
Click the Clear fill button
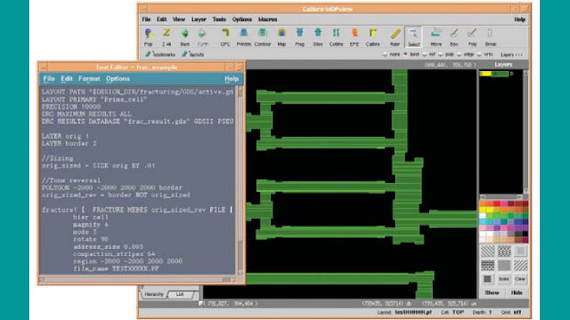click(520, 279)
